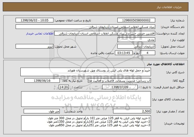Click the تعداد / مقدار مورد نیاز label
194x137 pixels.
(x=170, y=111)
